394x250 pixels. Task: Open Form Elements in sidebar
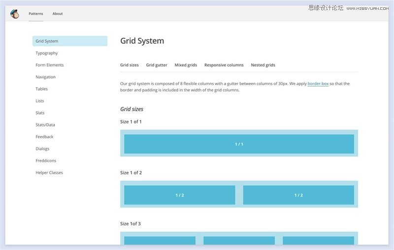click(50, 65)
